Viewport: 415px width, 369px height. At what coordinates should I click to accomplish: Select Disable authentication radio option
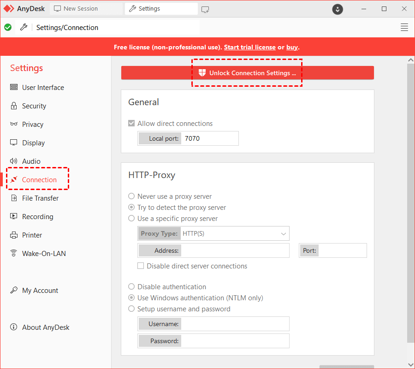131,286
